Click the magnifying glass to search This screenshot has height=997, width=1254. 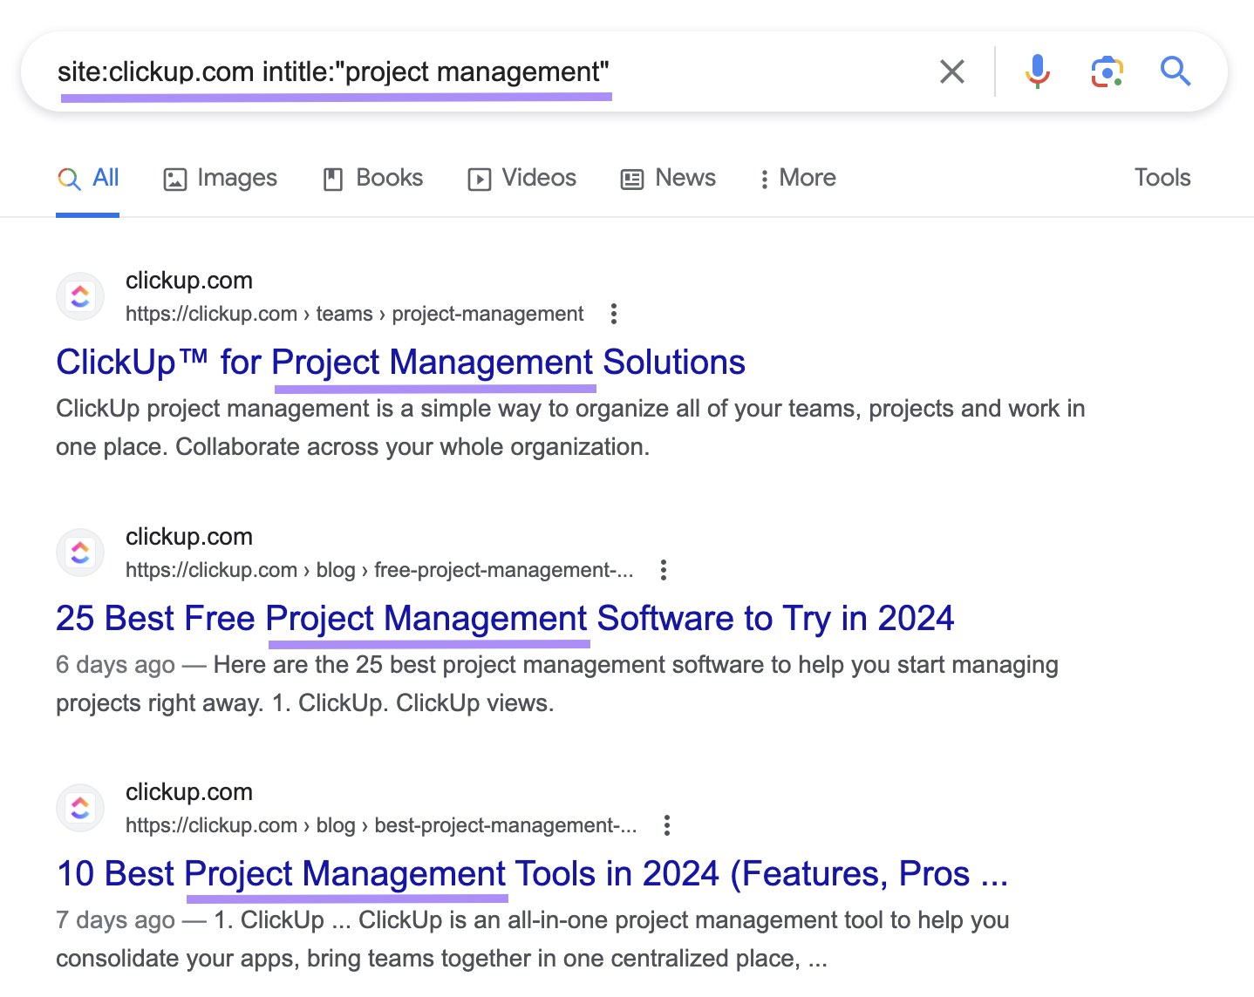(x=1176, y=71)
